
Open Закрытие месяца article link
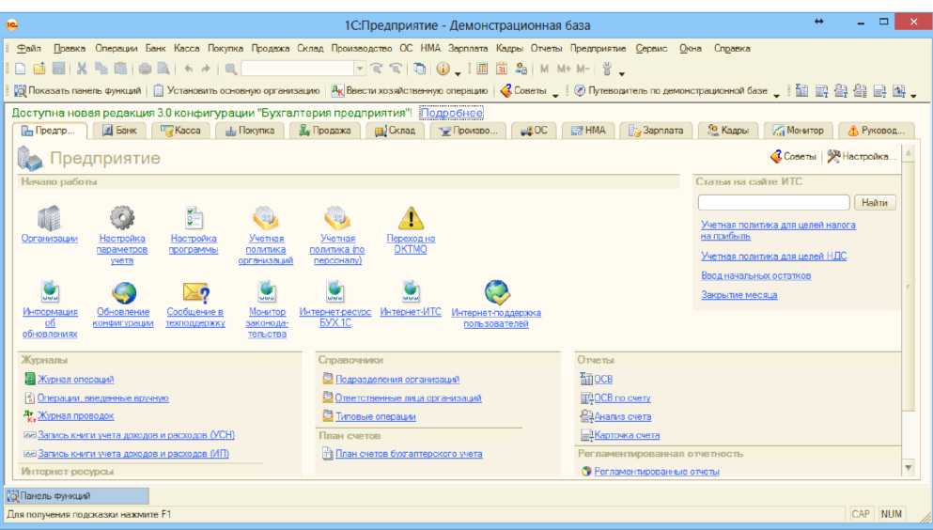(739, 295)
